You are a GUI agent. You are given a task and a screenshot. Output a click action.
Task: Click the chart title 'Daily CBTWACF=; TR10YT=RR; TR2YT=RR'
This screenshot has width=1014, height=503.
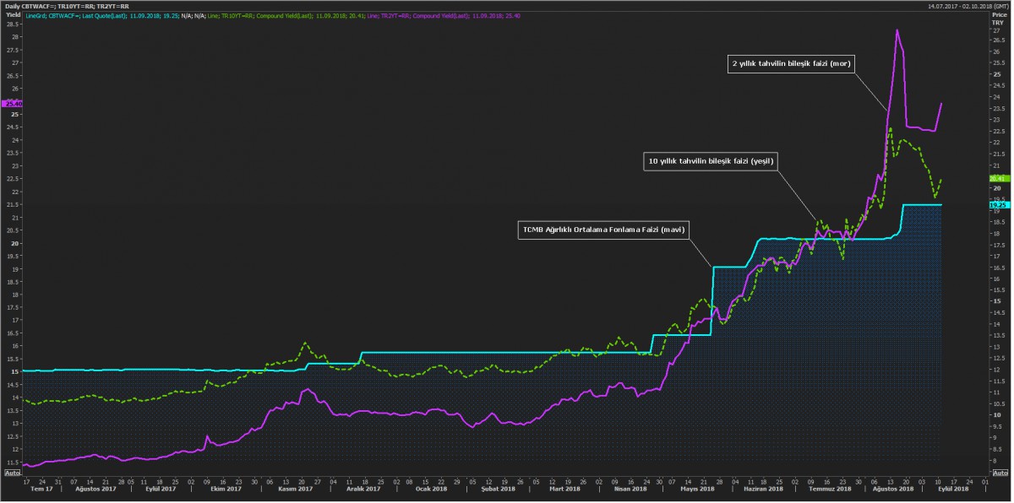coord(66,6)
